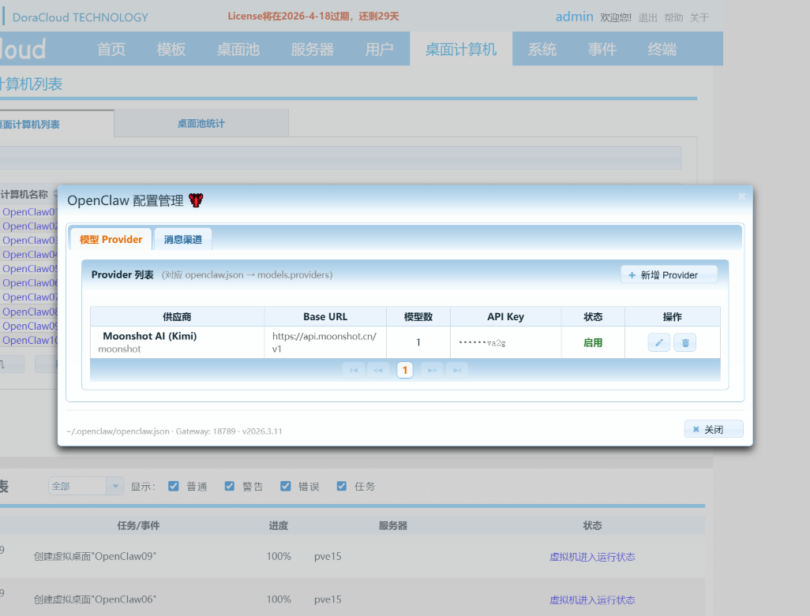
Task: Click the 新增 Provider button
Action: coord(669,275)
